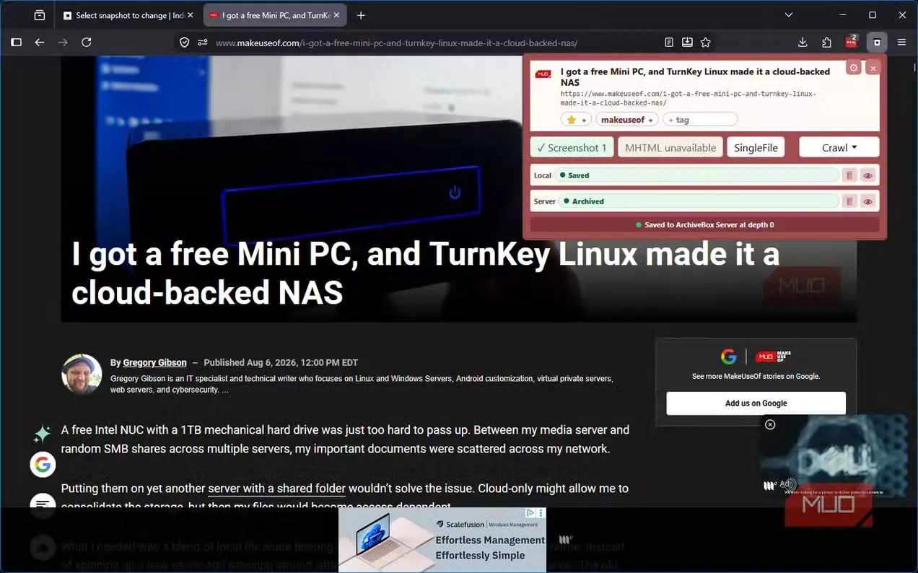Select the SingleFile capture option
Viewport: 918px width, 573px height.
756,147
